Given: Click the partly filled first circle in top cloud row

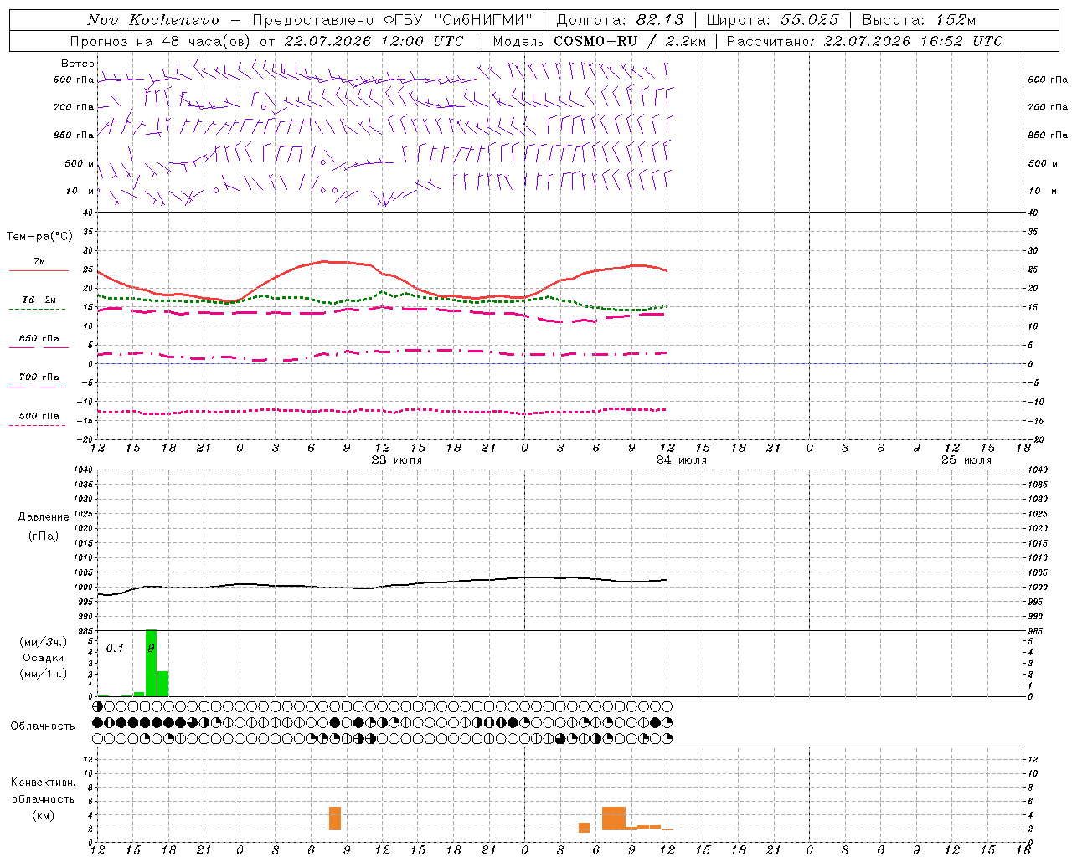Looking at the screenshot, I should click(x=97, y=706).
